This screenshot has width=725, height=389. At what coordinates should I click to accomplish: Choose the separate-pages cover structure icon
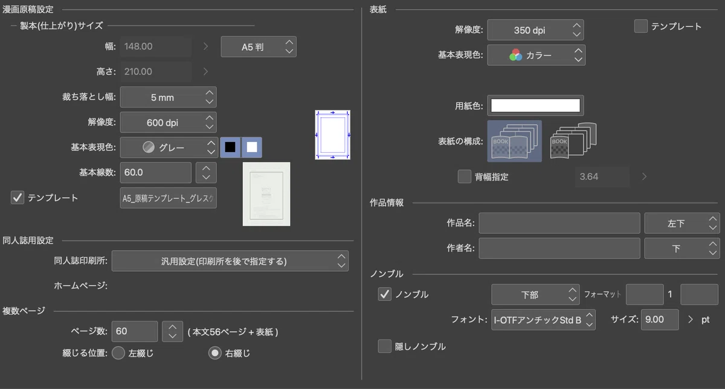[x=573, y=142]
